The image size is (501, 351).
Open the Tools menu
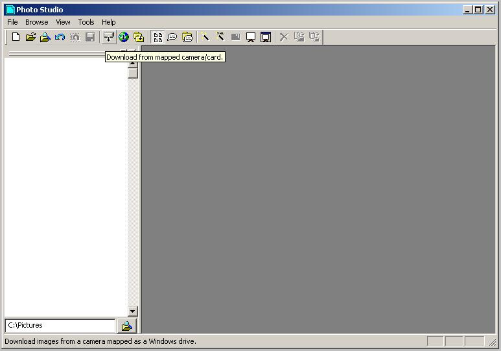(x=86, y=22)
